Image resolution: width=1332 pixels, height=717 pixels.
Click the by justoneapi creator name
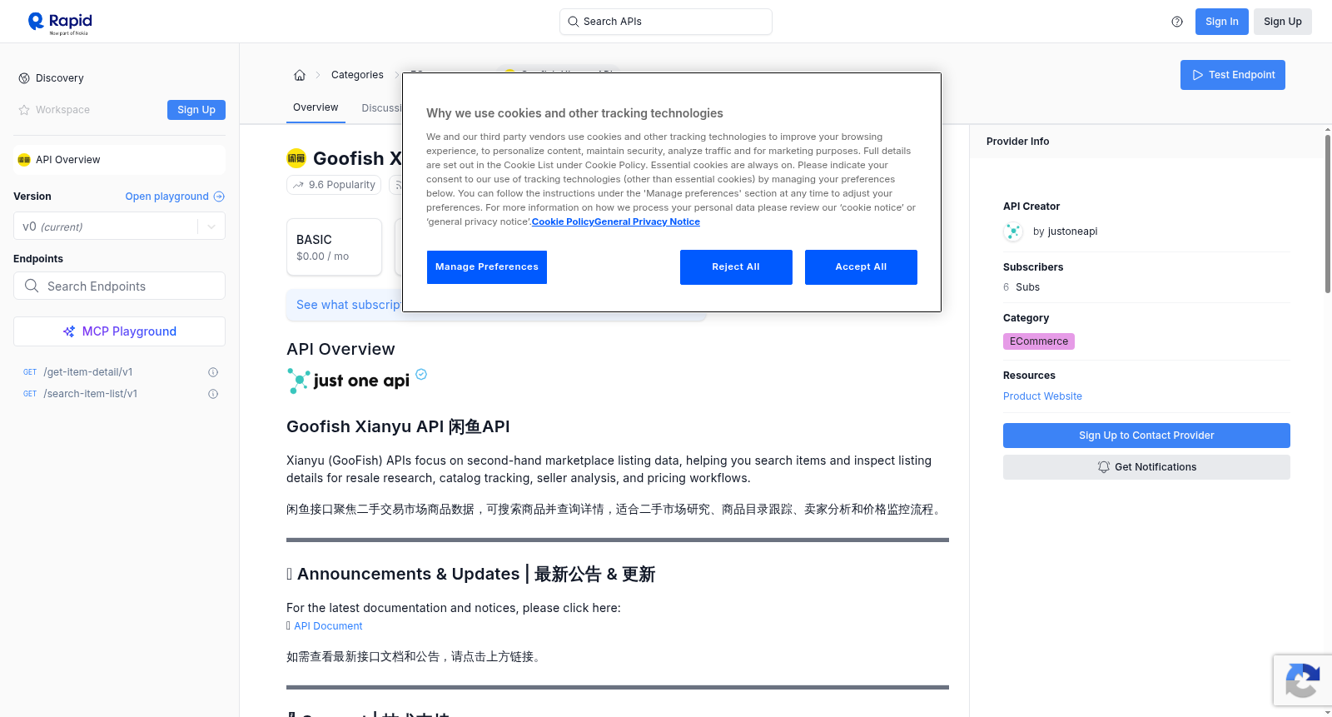(x=1065, y=232)
